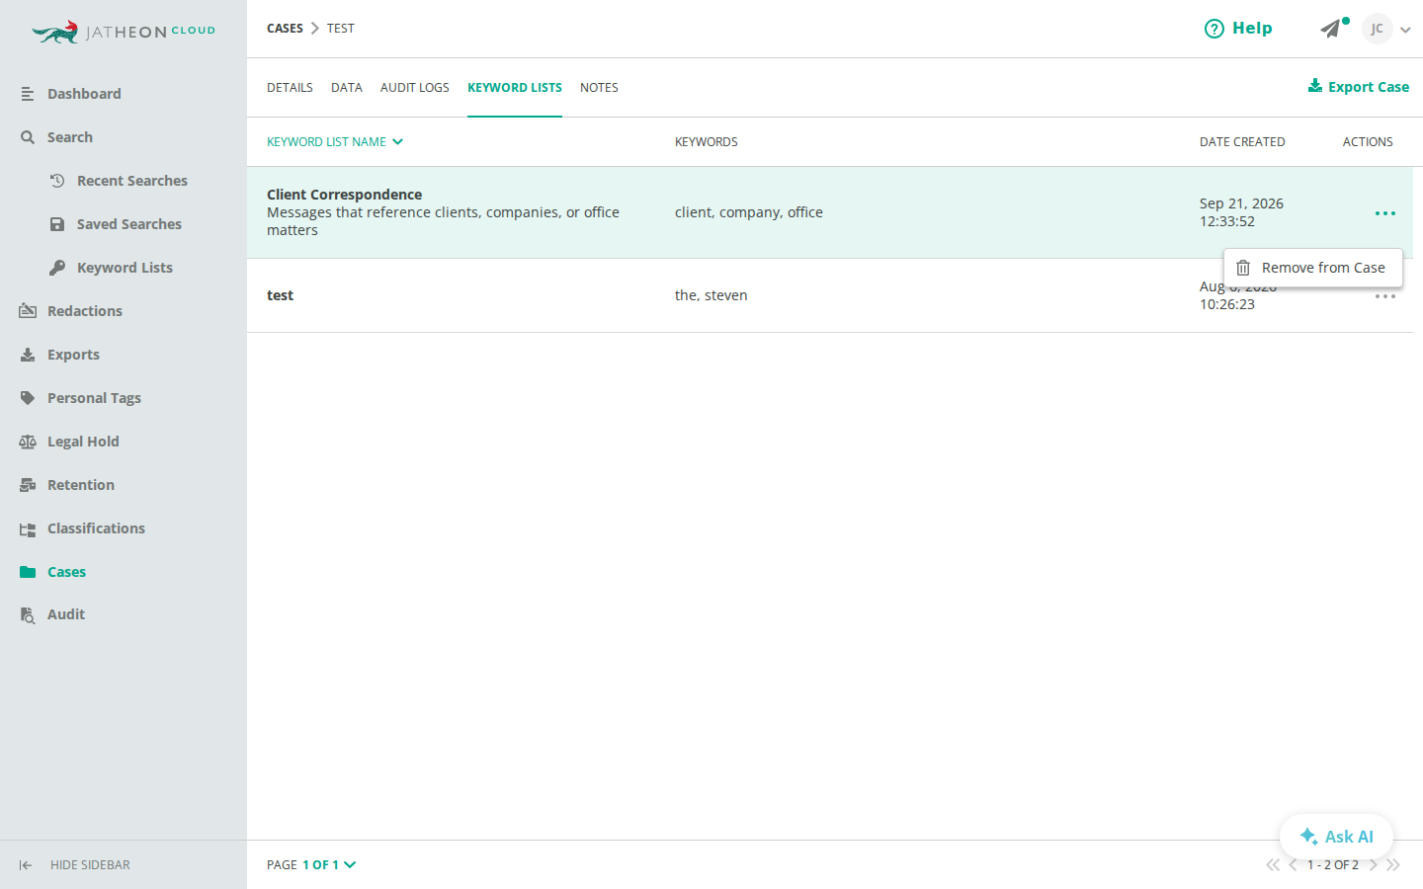Open the Notes tab
Viewport: 1423px width, 889px height.
(x=599, y=88)
